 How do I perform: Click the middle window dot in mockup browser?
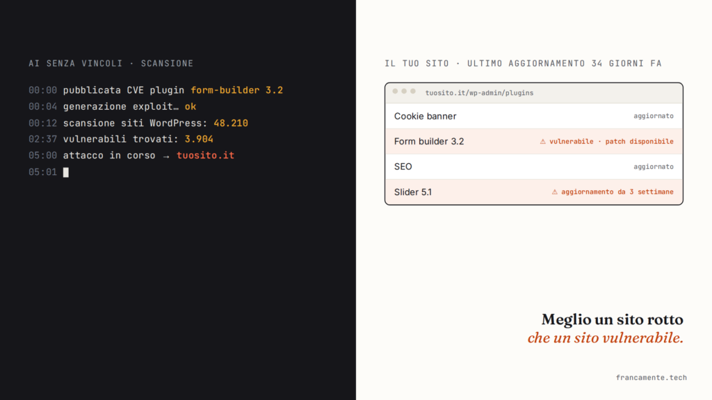pos(404,91)
